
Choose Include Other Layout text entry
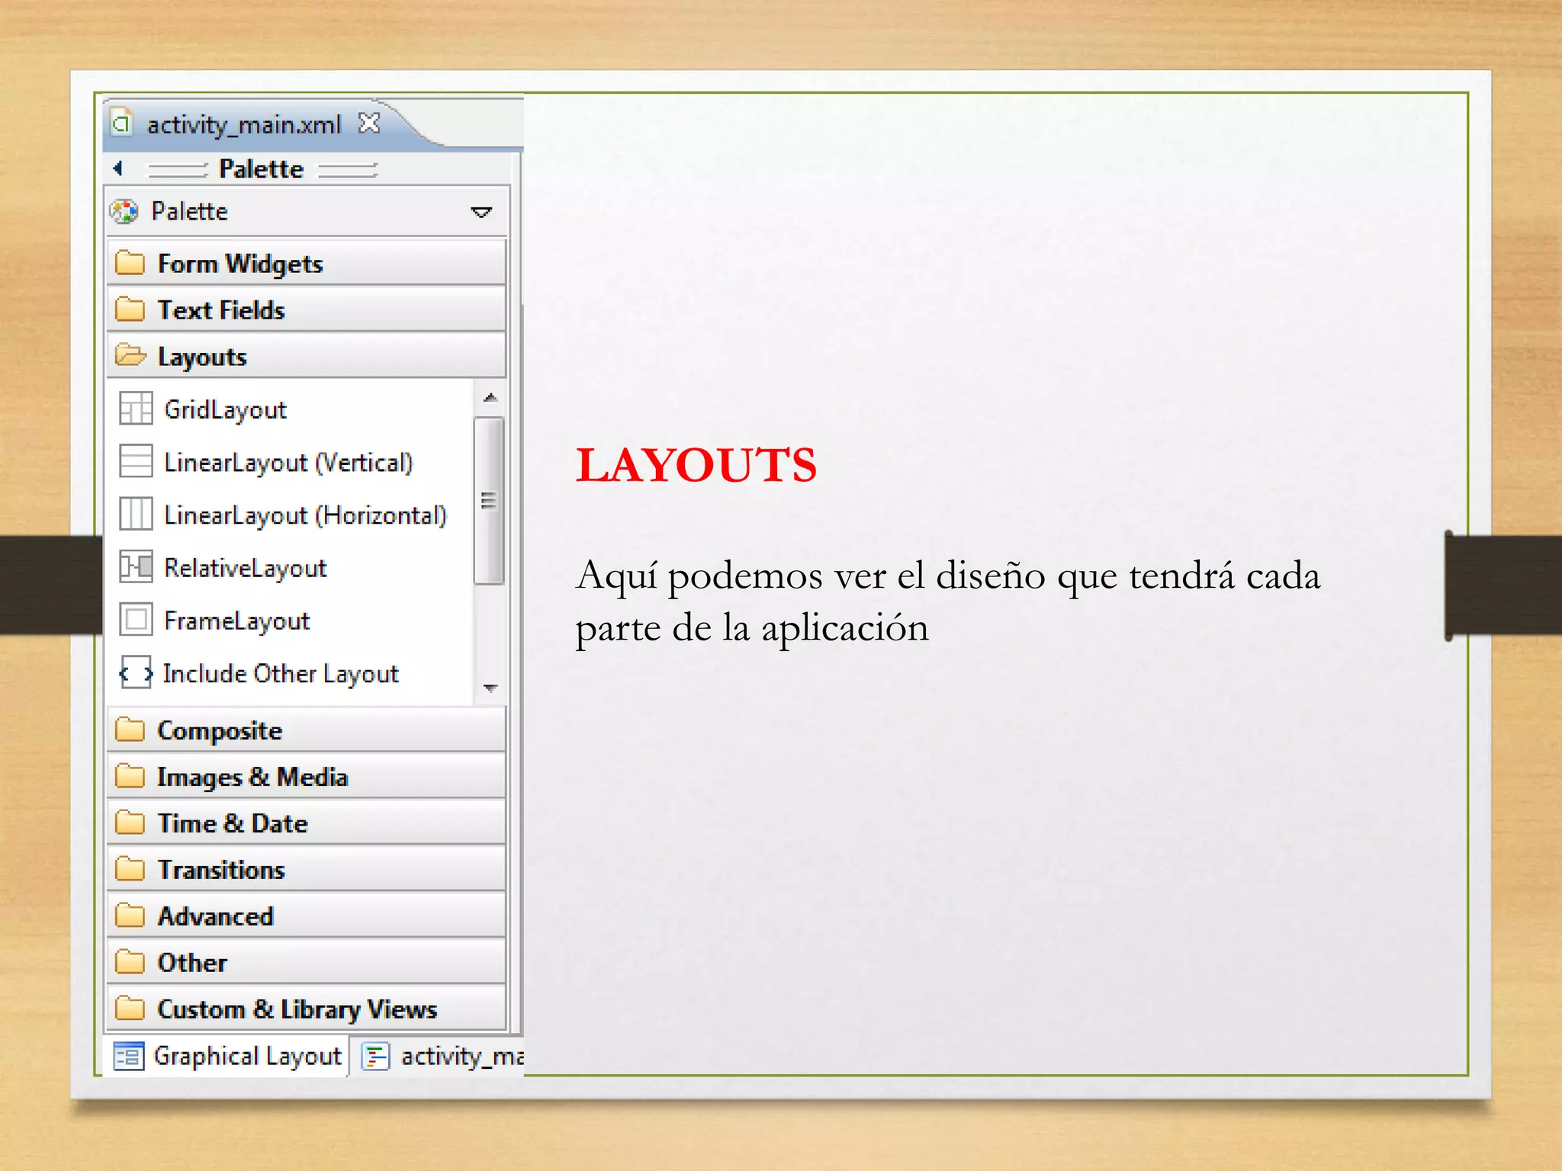281,673
